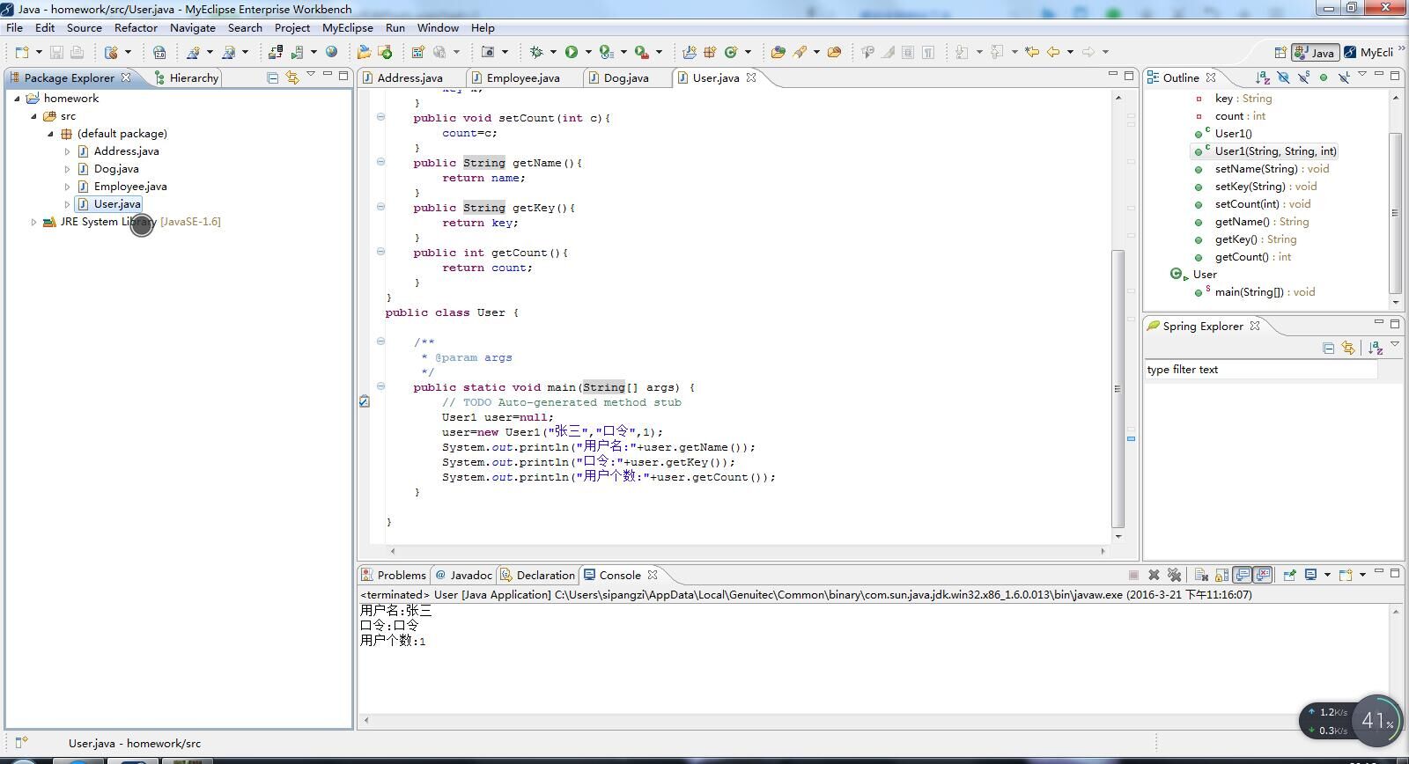This screenshot has height=764, width=1409.
Task: Click Run on server icon
Action: pyautogui.click(x=298, y=52)
